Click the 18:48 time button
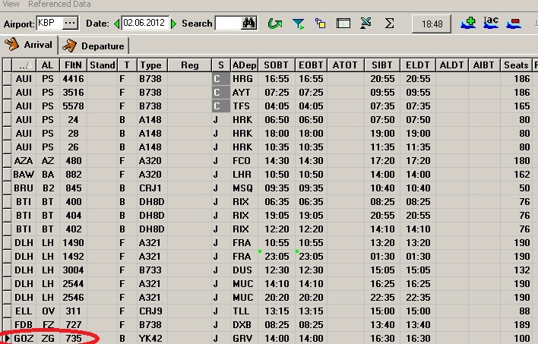538x344 pixels. [432, 24]
